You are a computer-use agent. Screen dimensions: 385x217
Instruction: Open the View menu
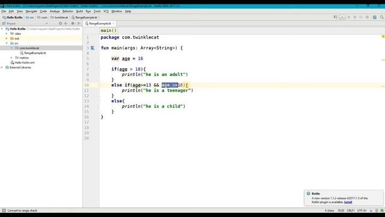[x=20, y=11]
